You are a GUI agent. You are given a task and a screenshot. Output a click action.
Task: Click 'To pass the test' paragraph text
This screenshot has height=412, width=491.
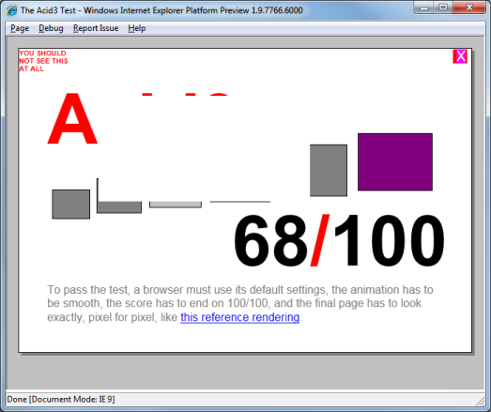[240, 303]
